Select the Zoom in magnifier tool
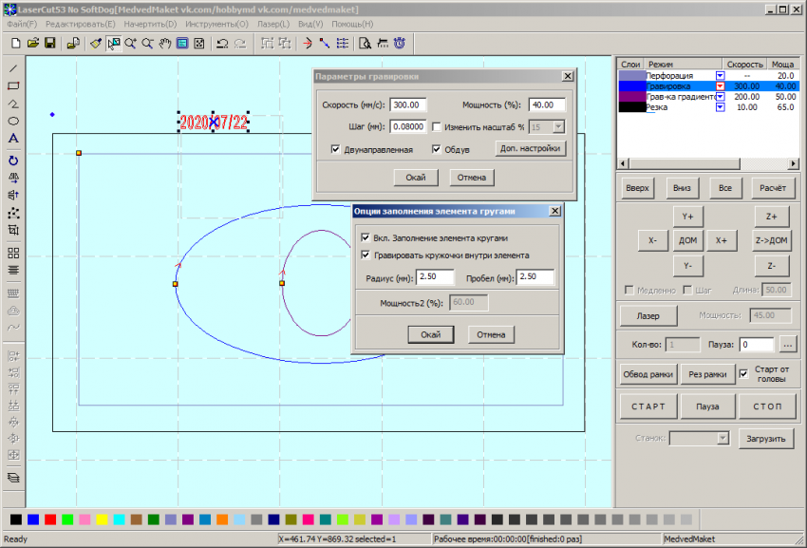The width and height of the screenshot is (807, 548). (130, 44)
